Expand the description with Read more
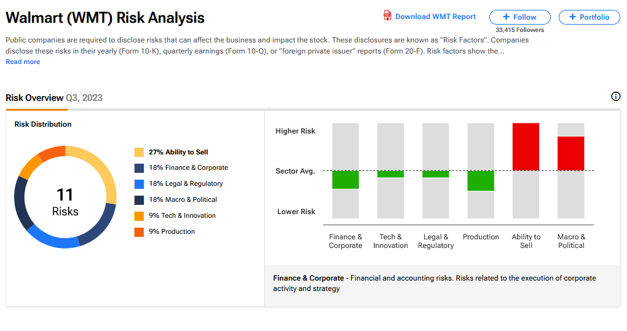The width and height of the screenshot is (627, 331). (x=23, y=62)
